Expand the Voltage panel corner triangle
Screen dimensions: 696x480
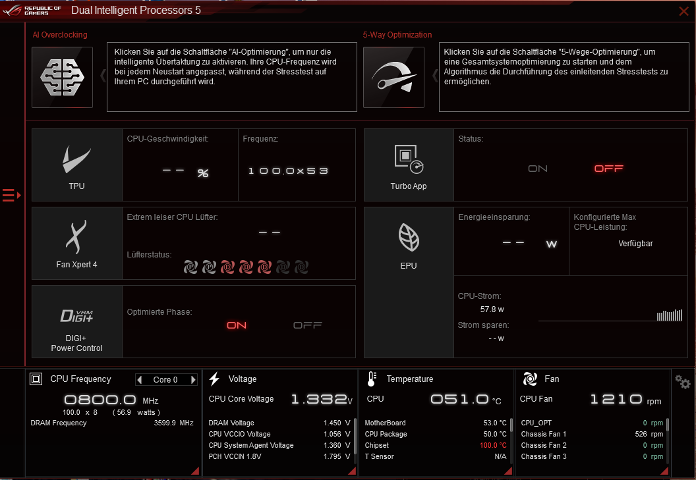click(x=352, y=471)
